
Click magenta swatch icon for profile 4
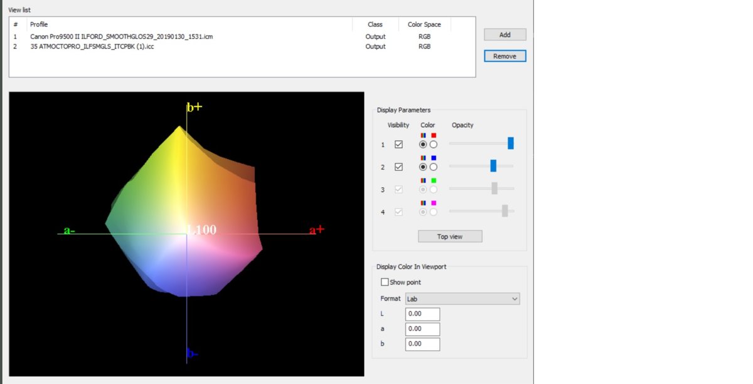434,203
